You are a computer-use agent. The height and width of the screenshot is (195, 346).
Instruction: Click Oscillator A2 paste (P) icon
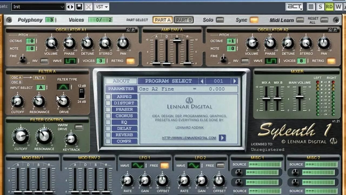(x=335, y=30)
